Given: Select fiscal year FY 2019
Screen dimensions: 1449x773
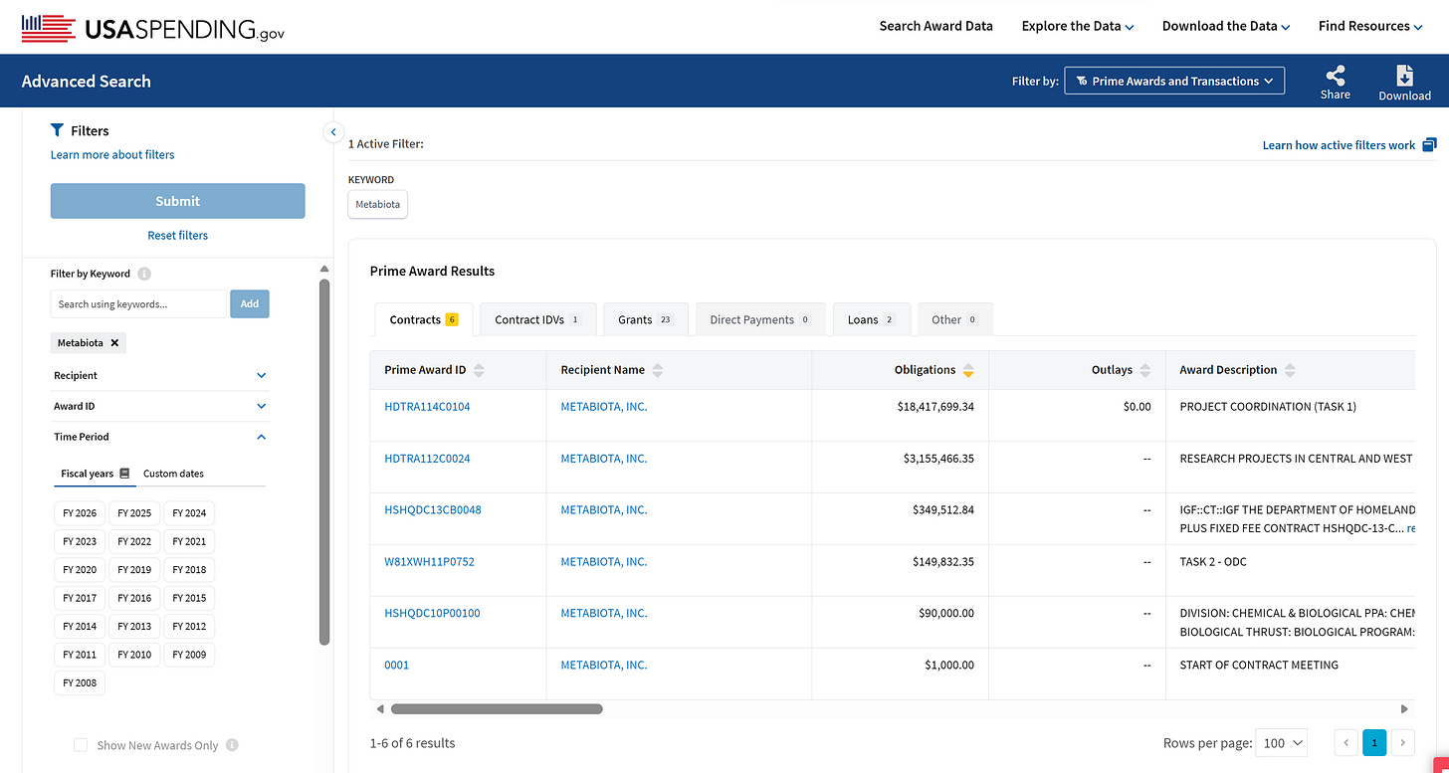Looking at the screenshot, I should click(x=134, y=570).
